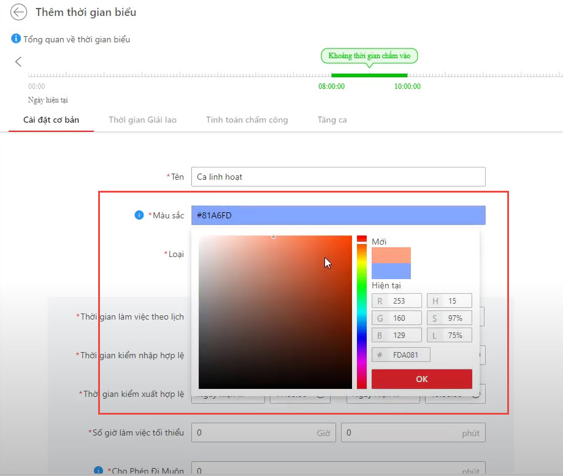The height and width of the screenshot is (476, 563).
Task: Open the Tính toán chấm công tab
Action: coord(247,120)
